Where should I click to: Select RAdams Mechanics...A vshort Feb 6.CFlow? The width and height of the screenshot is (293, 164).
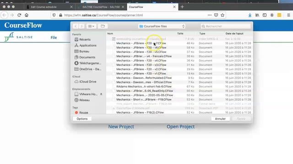(x=179, y=87)
